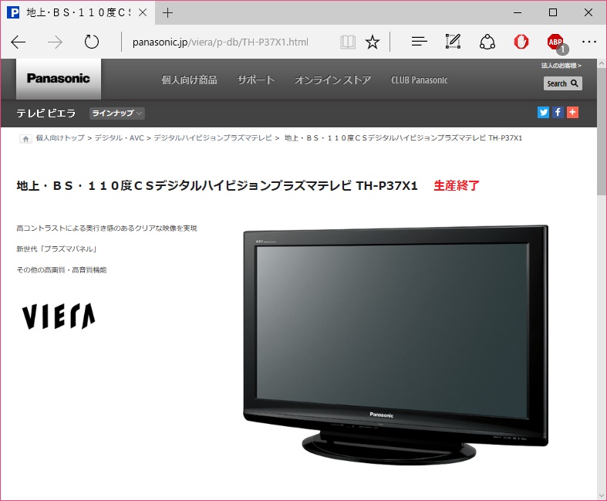The image size is (607, 501).
Task: Click the address bar URL
Action: pos(221,42)
